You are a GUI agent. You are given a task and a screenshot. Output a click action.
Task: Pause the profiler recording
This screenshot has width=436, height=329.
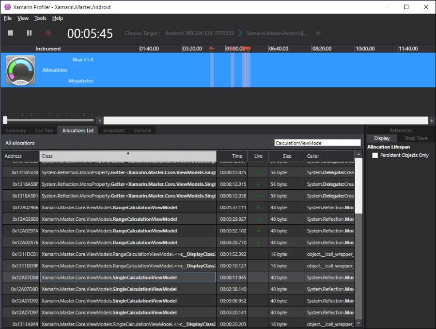tap(29, 33)
